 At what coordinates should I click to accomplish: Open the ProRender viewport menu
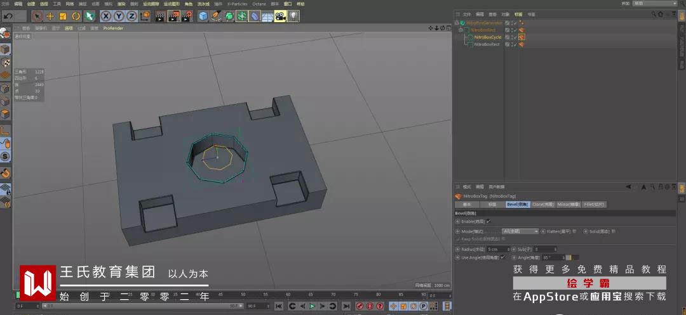pos(113,29)
